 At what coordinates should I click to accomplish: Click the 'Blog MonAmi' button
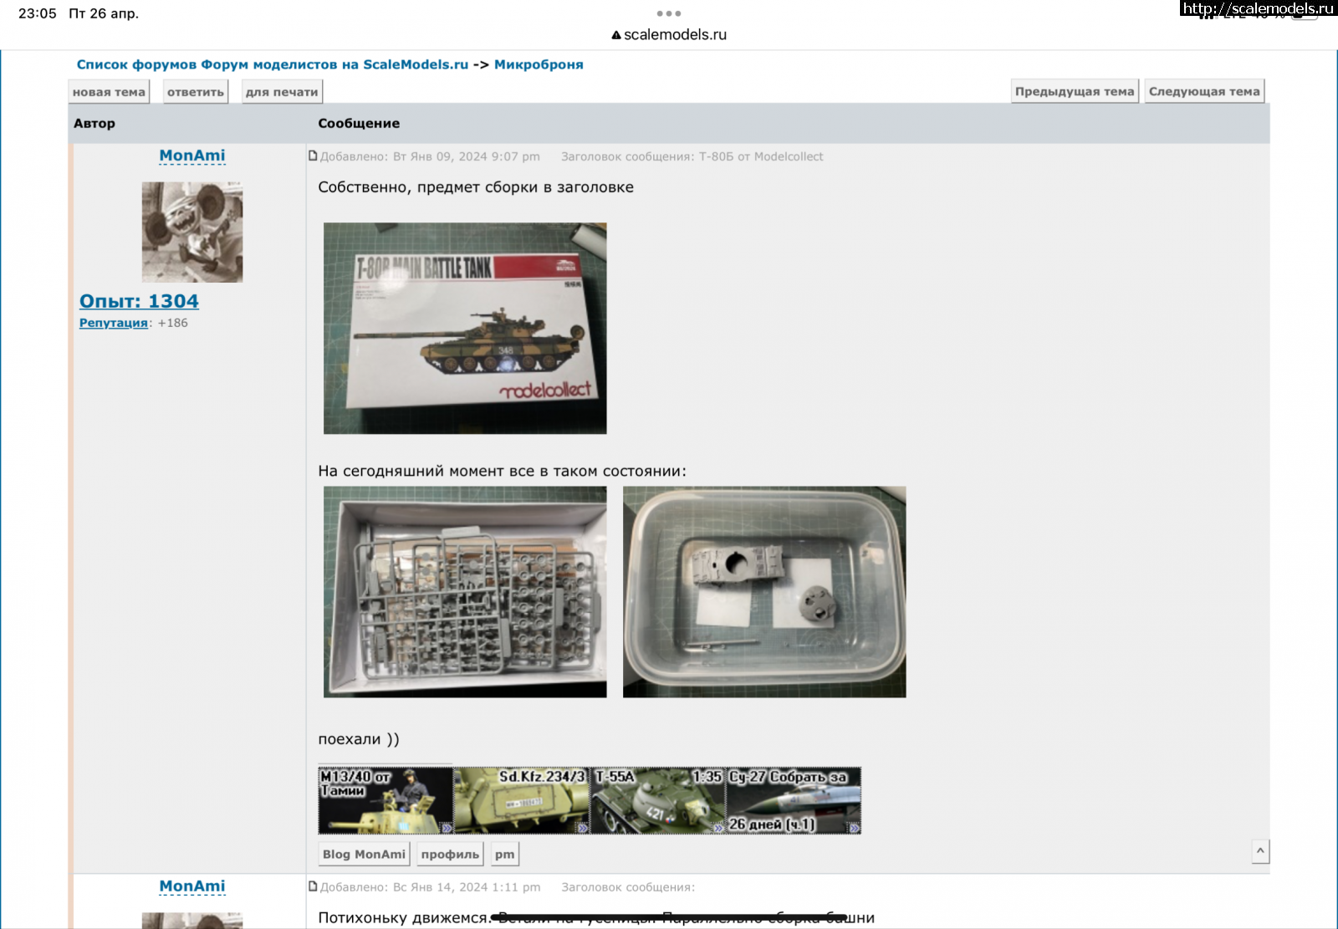(364, 854)
